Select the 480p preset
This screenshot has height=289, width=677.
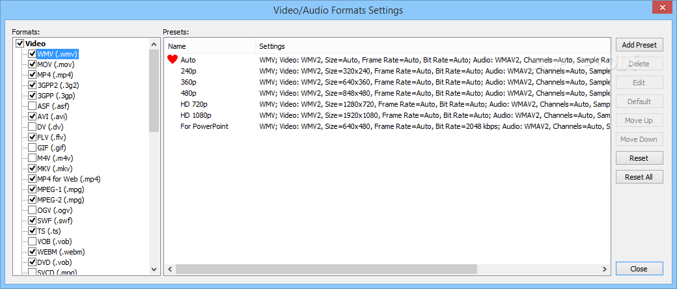coord(387,93)
